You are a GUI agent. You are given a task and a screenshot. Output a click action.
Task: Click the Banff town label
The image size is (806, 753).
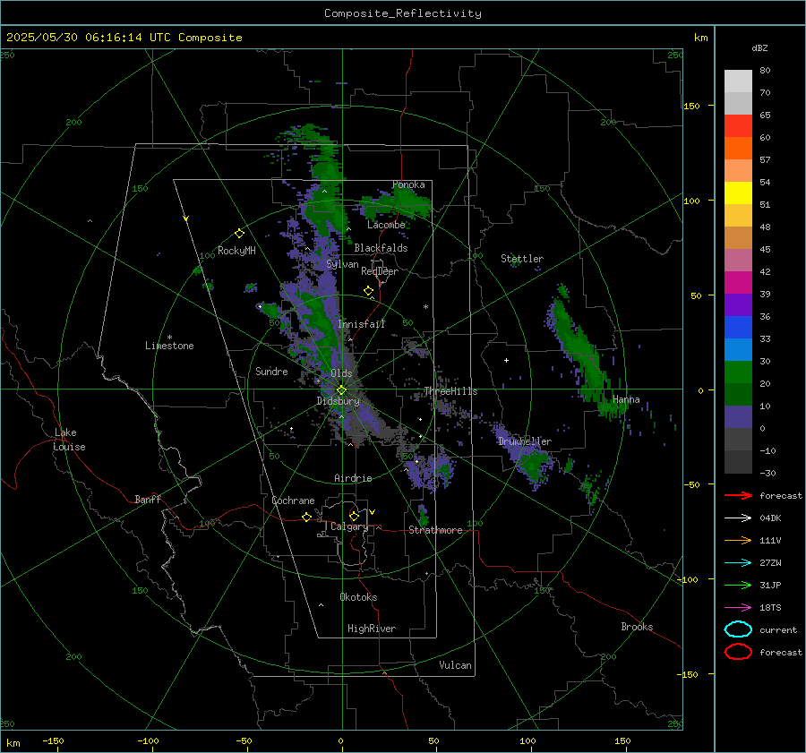click(148, 499)
